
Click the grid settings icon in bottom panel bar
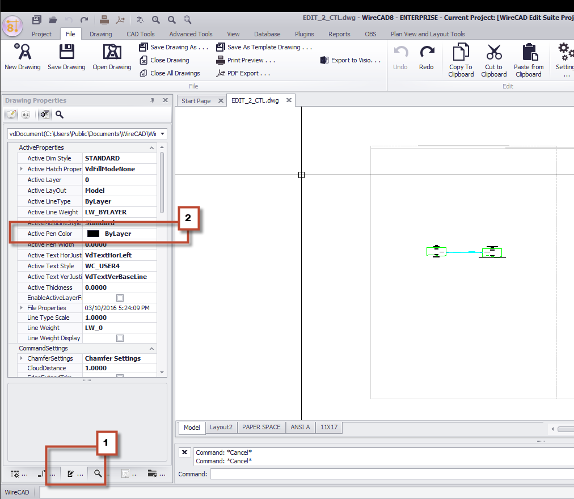19,474
